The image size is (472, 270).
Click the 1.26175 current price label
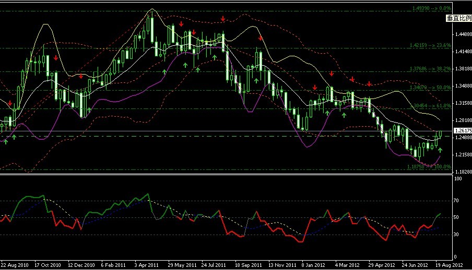click(463, 131)
